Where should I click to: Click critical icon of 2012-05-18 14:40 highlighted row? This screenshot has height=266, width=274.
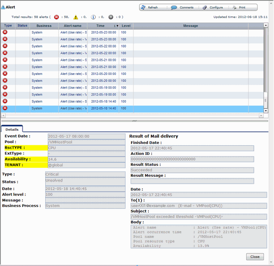coord(5,108)
